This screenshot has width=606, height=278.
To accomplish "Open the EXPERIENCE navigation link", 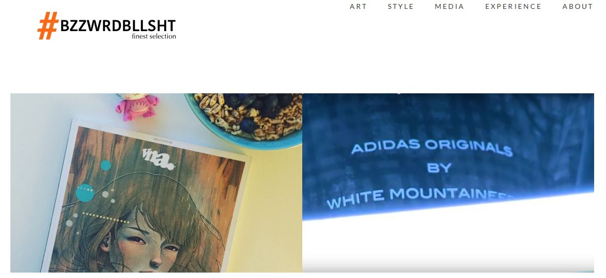I will click(x=513, y=6).
